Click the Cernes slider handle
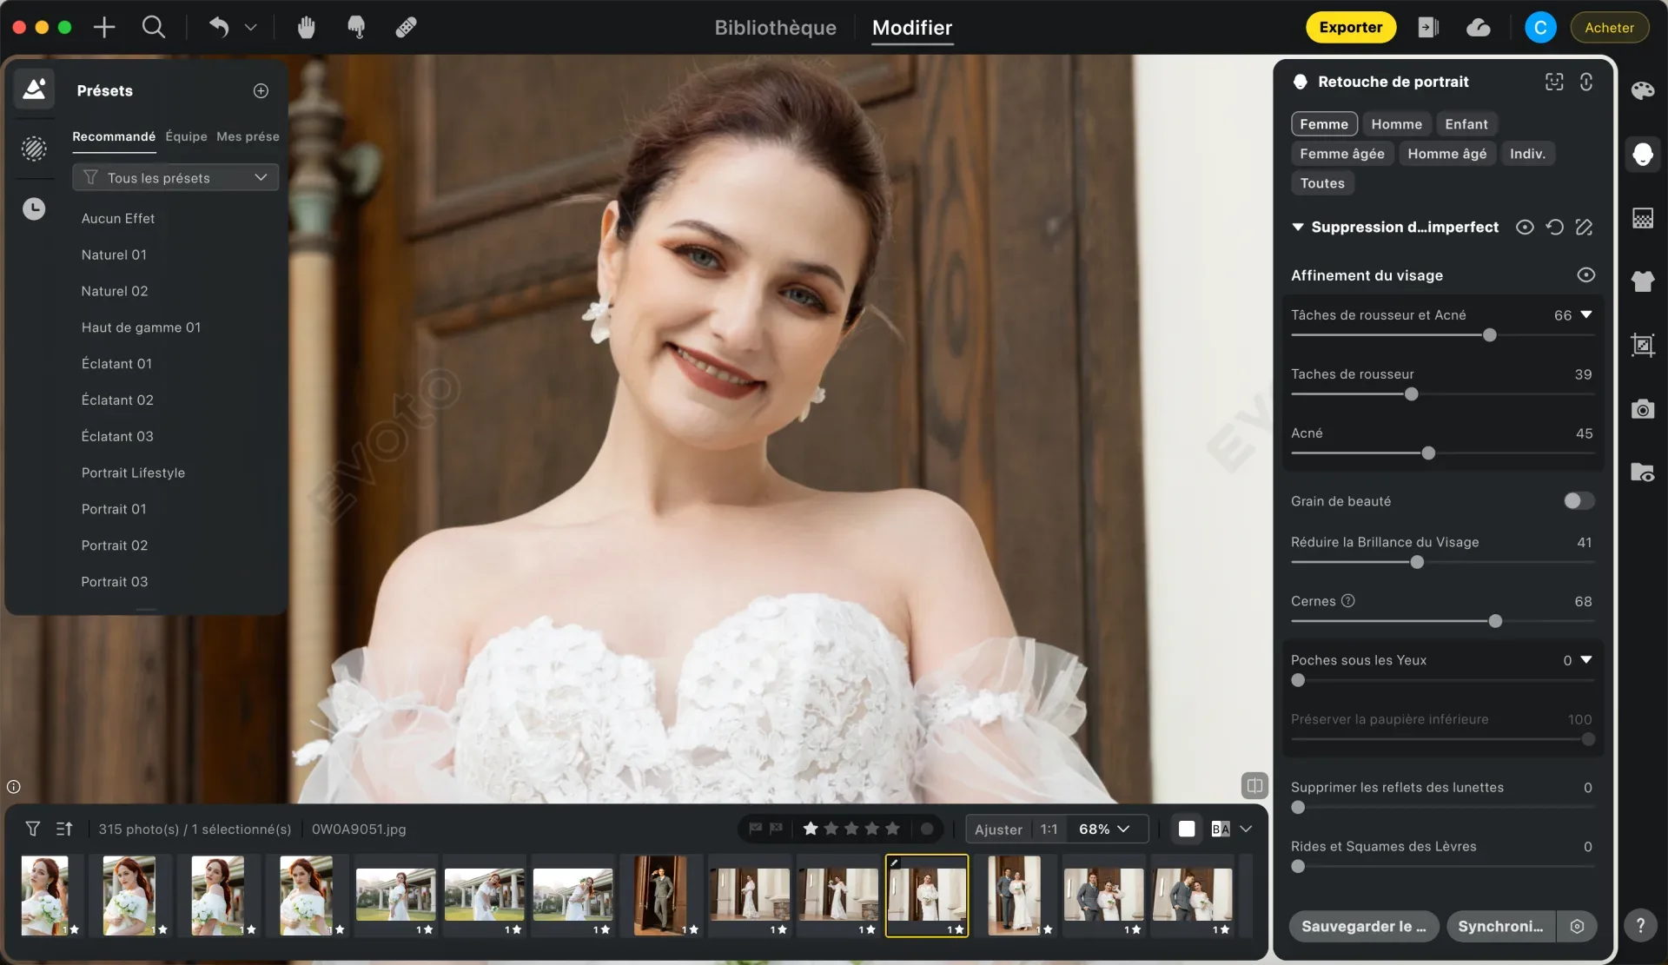 (x=1495, y=621)
